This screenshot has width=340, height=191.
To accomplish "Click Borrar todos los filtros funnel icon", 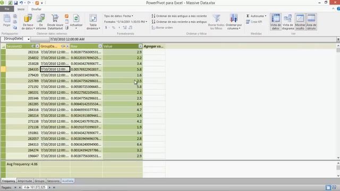I will (x=216, y=19).
